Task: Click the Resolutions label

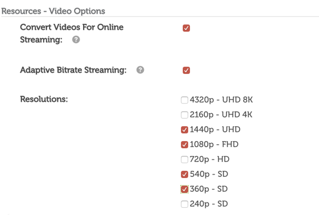Action: coord(44,99)
